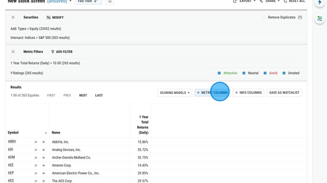Click the plus icon in ADI row

43,150
